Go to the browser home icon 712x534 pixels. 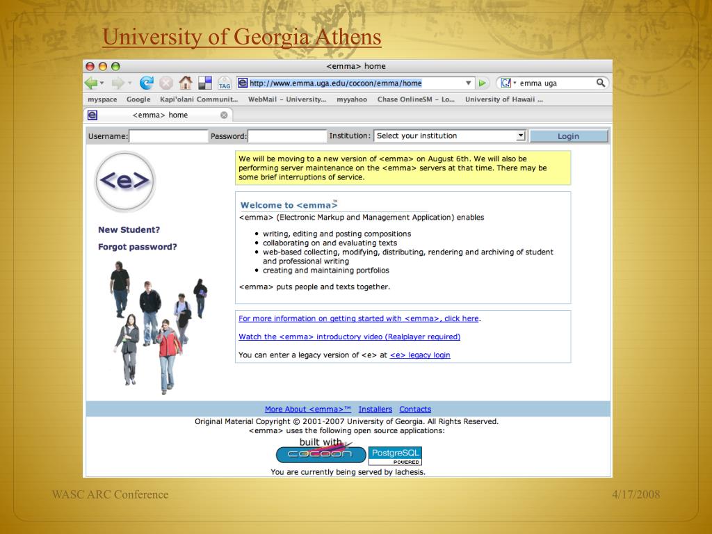pyautogui.click(x=185, y=83)
